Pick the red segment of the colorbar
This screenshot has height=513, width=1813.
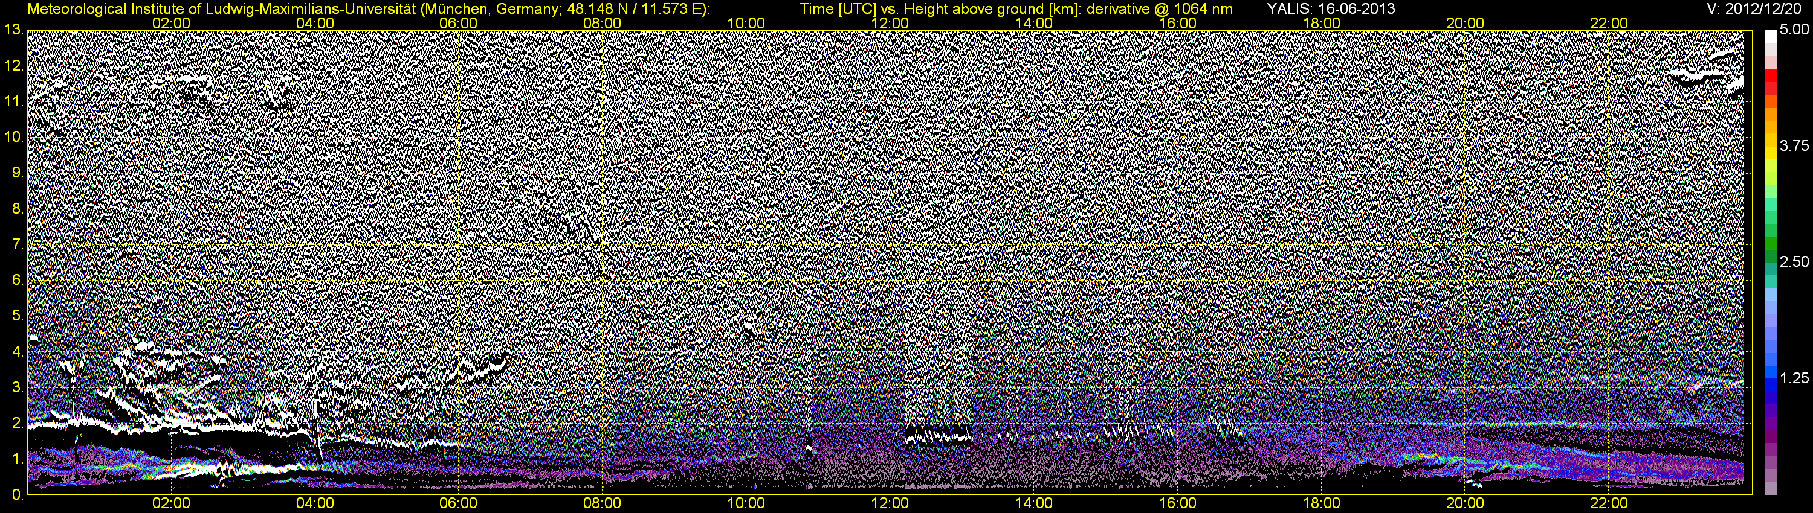[1770, 75]
